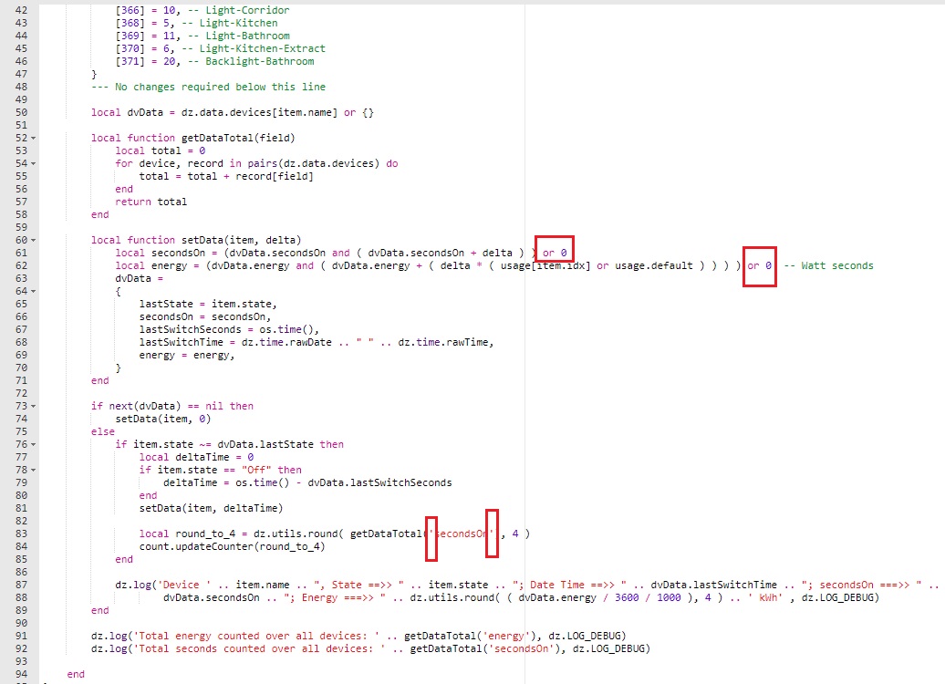Click "count.updateCounter(round_to_4)" on line 84
This screenshot has height=684, width=945.
click(x=232, y=546)
